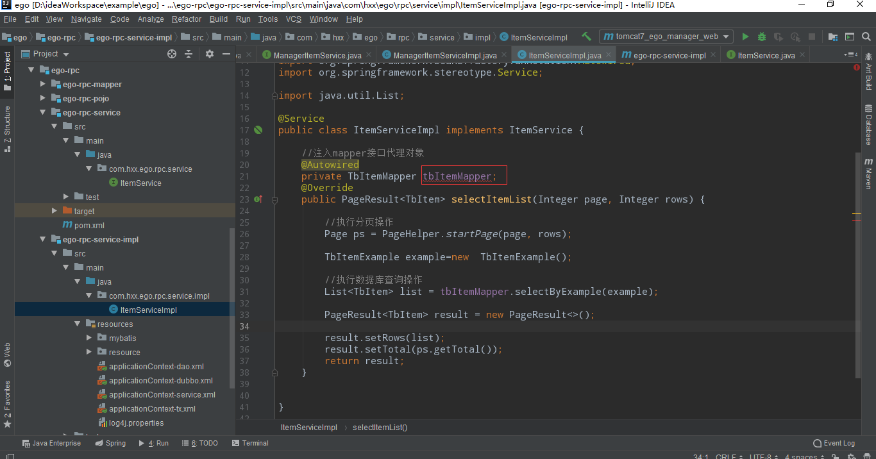Run with Coverage from the toolbar
The height and width of the screenshot is (459, 876).
point(779,37)
